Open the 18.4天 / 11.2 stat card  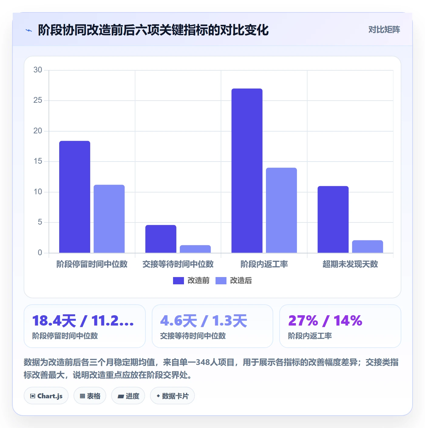click(x=85, y=326)
